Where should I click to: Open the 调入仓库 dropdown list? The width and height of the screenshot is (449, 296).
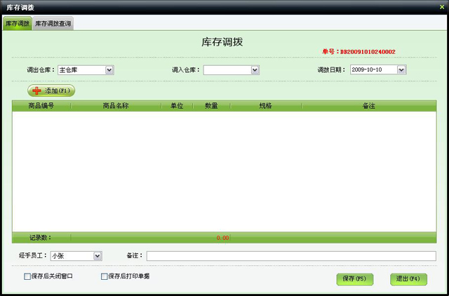255,69
